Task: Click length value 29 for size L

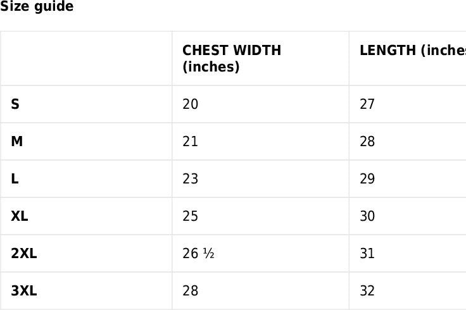Action: pyautogui.click(x=367, y=179)
